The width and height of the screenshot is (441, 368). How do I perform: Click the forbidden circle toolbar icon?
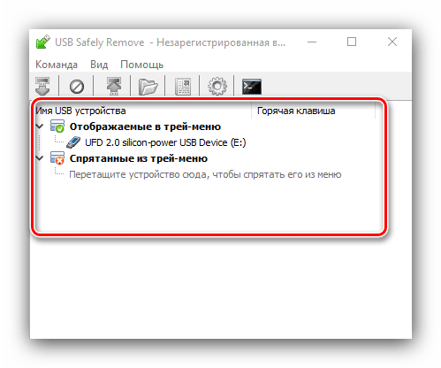77,87
